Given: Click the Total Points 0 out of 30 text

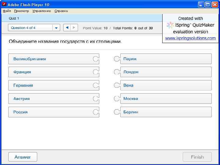Looking at the screenshot, I should (x=133, y=28).
